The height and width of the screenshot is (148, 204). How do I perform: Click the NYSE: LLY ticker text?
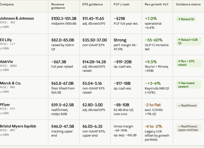[x=8, y=44]
